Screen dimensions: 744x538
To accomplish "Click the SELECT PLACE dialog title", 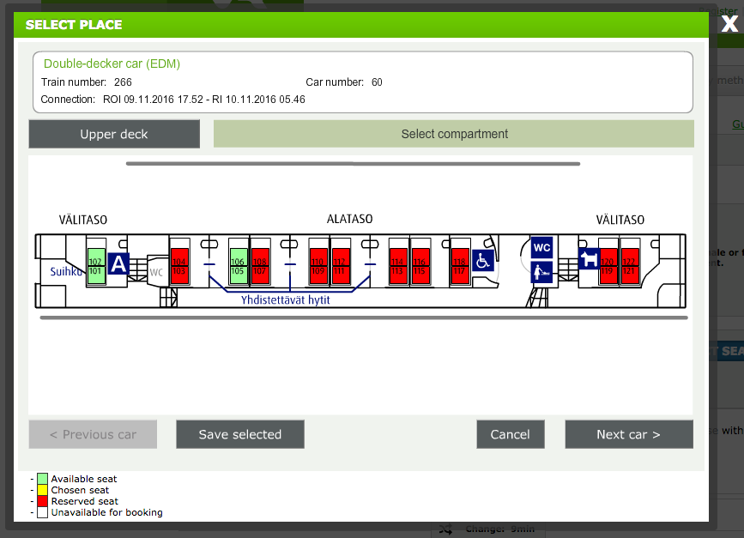I will tap(74, 25).
